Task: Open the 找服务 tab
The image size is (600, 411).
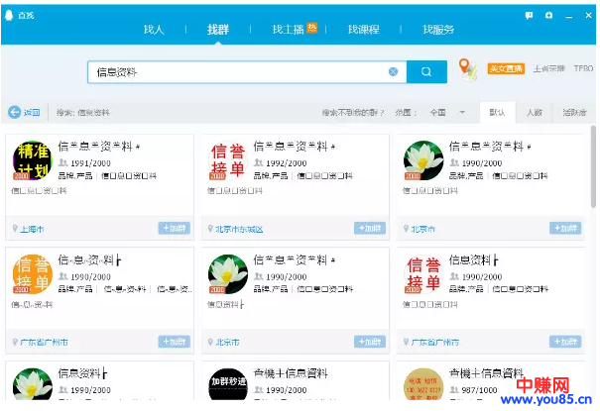Action: click(x=438, y=30)
